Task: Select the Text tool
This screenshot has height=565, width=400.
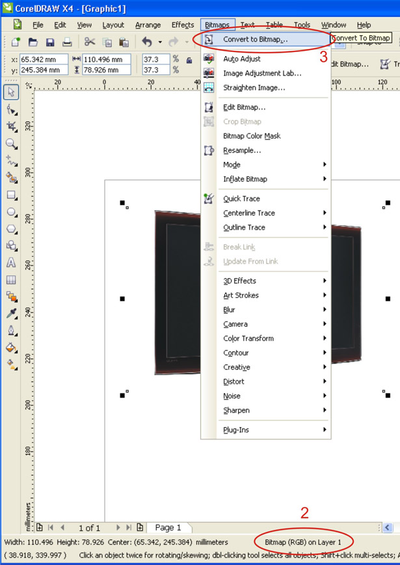Action: coord(11,262)
